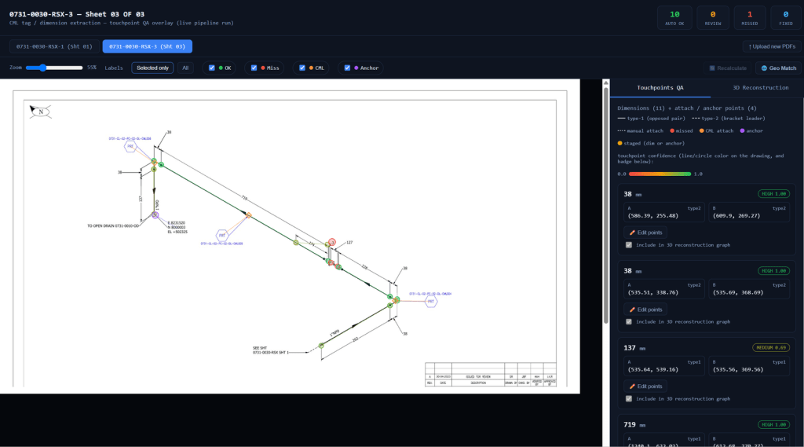Click the north arrow symbol on drawing
This screenshot has width=804, height=447.
[x=40, y=112]
